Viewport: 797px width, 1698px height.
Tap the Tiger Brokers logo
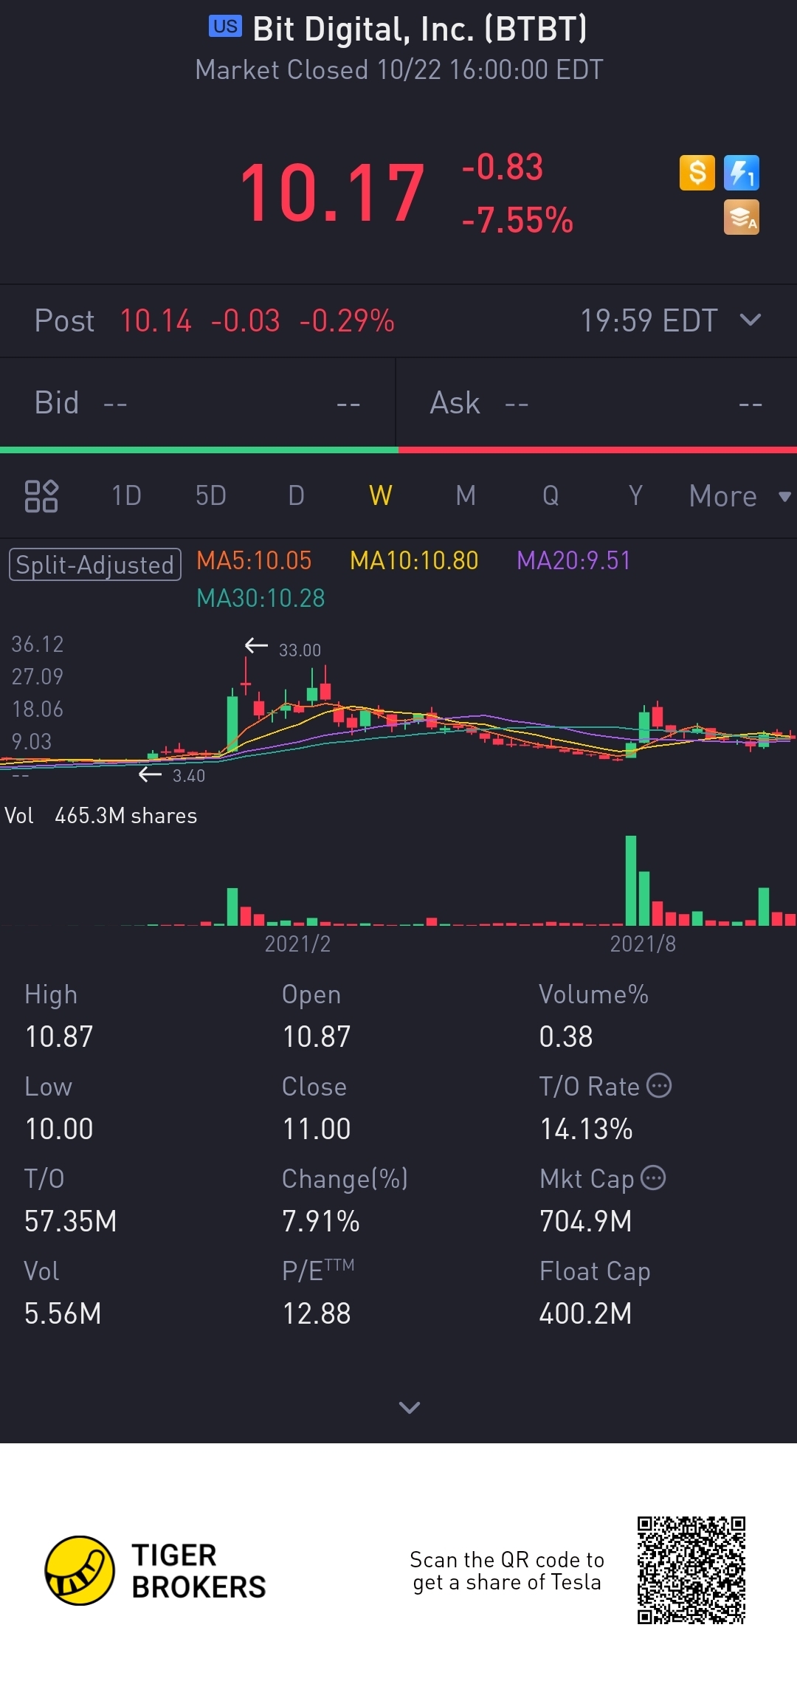click(x=155, y=1570)
